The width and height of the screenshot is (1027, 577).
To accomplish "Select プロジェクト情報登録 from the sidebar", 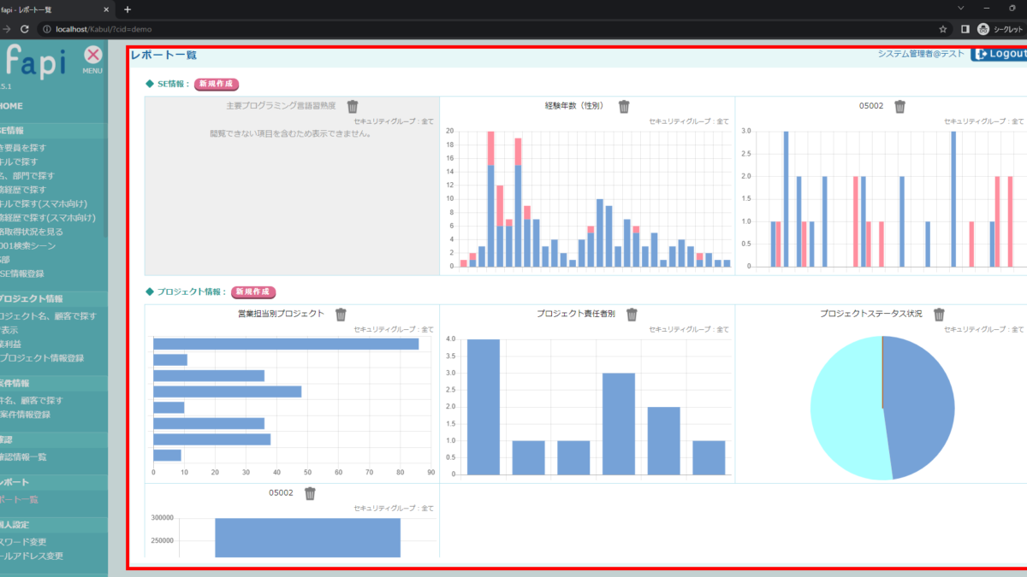I will pos(42,358).
